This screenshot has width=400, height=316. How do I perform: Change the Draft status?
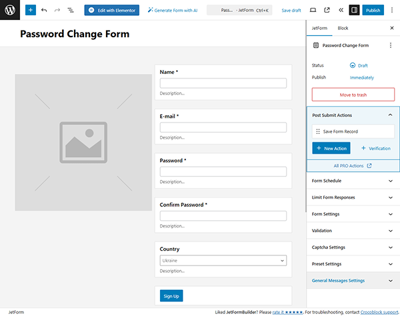pyautogui.click(x=359, y=65)
